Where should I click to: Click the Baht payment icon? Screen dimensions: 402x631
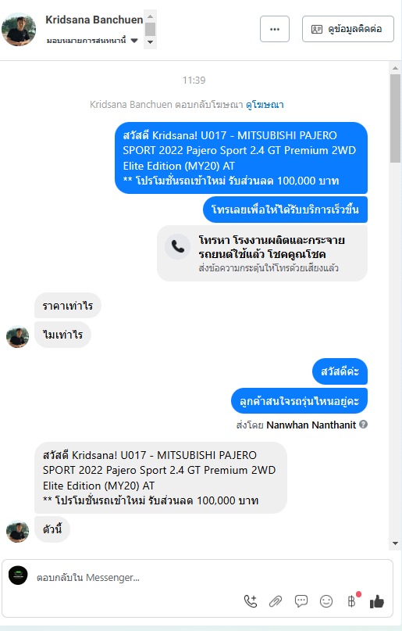(352, 601)
